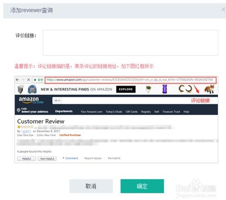
Task: Click the browser stop loading X icon
Action: click(28, 80)
